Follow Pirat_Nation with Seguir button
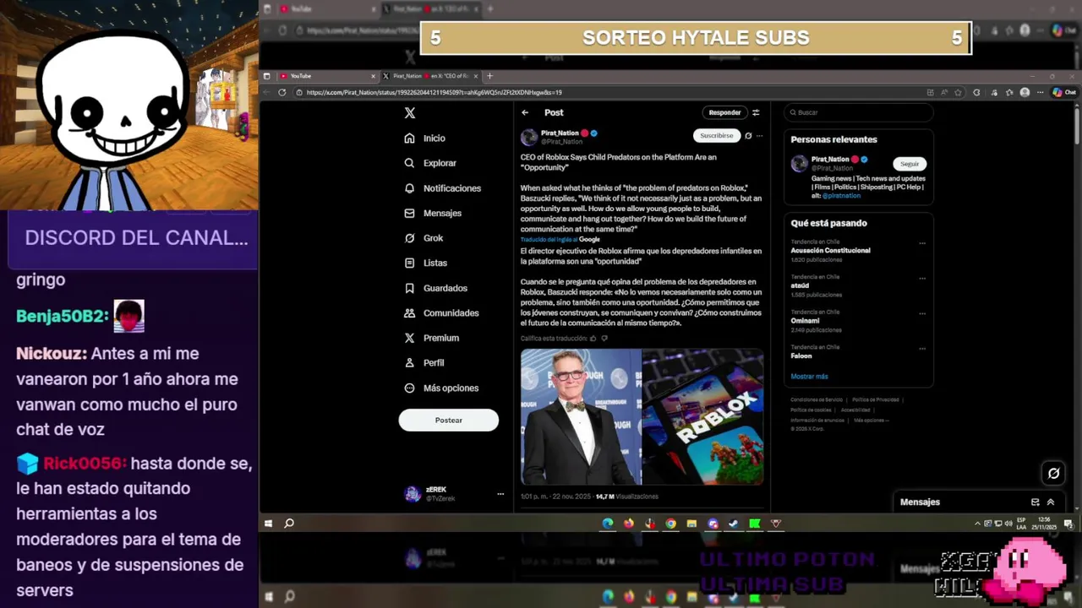 910,164
